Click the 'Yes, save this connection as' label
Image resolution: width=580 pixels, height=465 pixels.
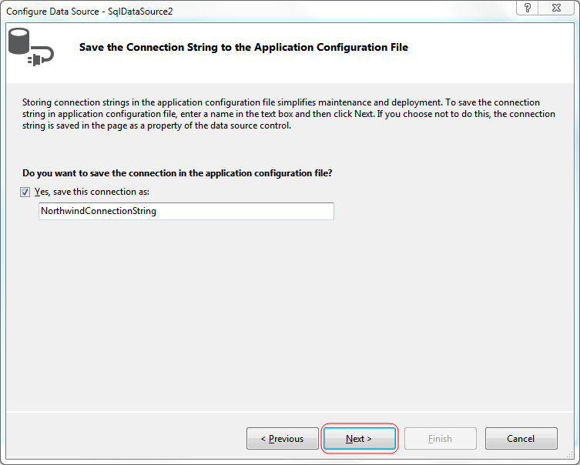click(x=92, y=192)
